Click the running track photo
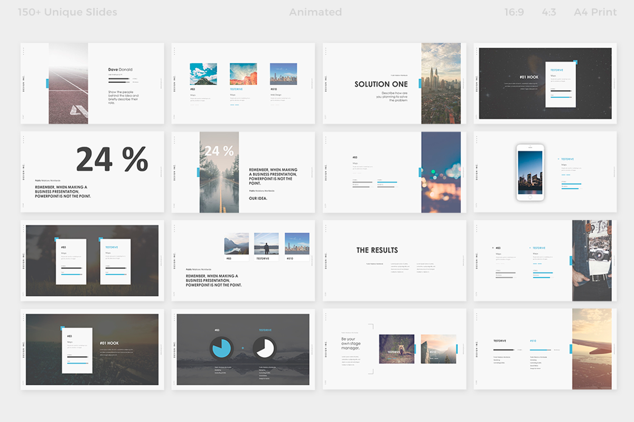This screenshot has height=422, width=634. click(68, 83)
